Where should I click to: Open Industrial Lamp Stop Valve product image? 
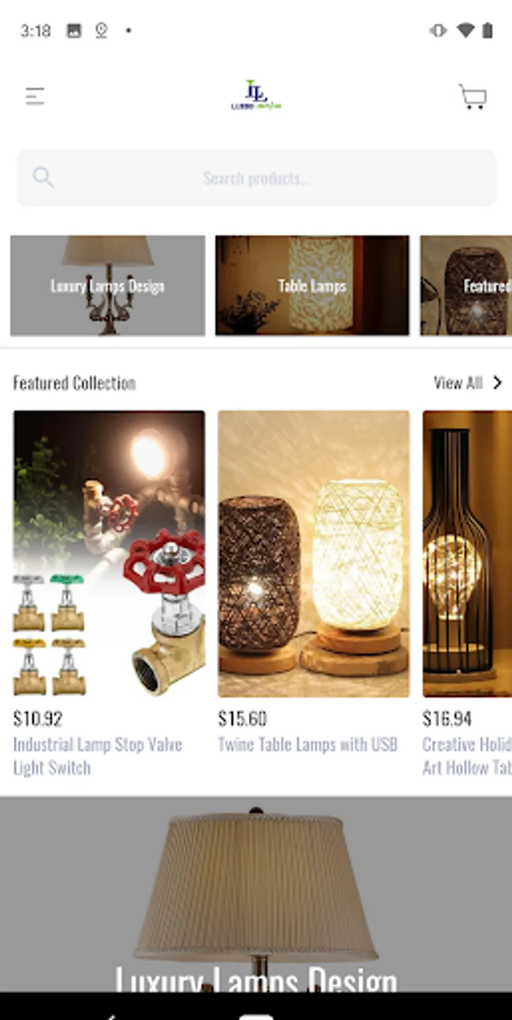(x=109, y=554)
